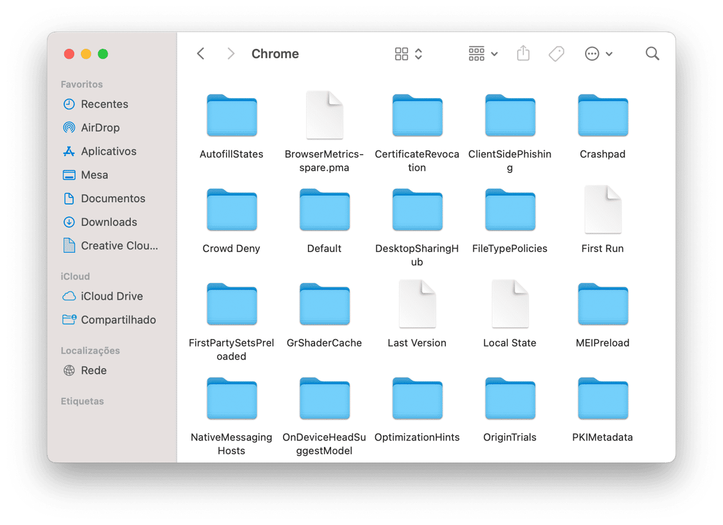Click the Localizações section header
723x525 pixels.
point(90,351)
